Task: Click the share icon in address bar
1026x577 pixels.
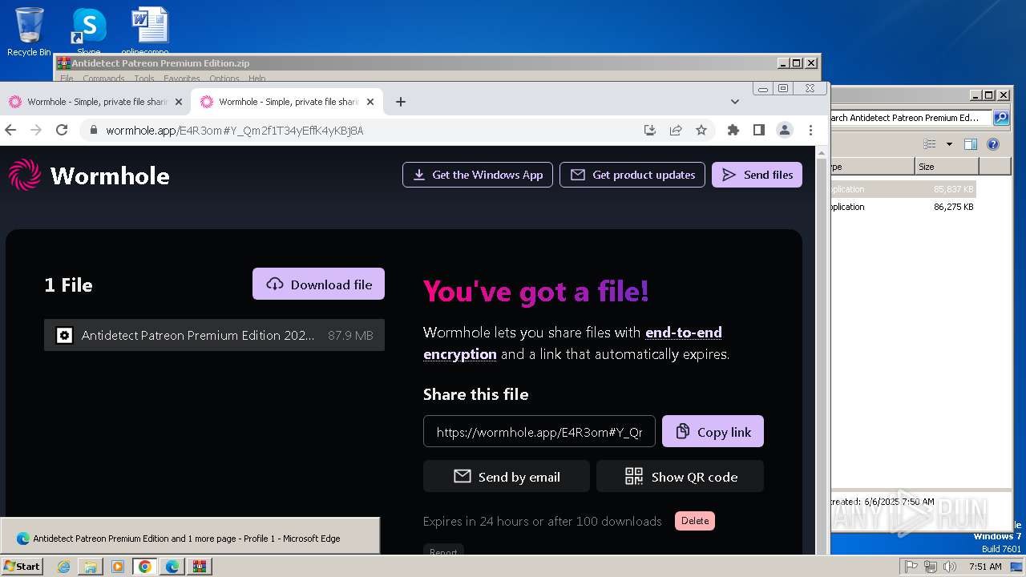Action: pos(676,130)
